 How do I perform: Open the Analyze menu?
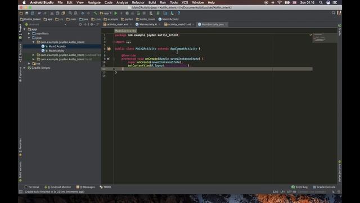click(x=122, y=2)
